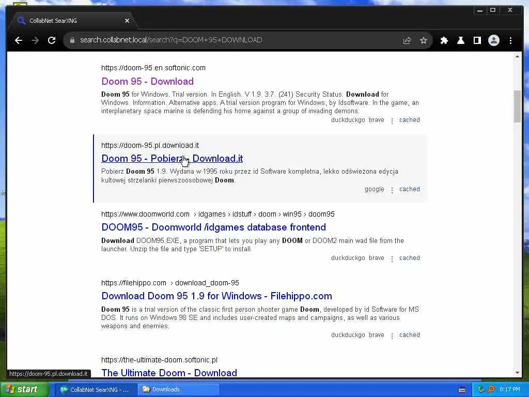Viewport: 529px width, 397px height.
Task: Click the magnifier tray icon
Action: (x=491, y=389)
